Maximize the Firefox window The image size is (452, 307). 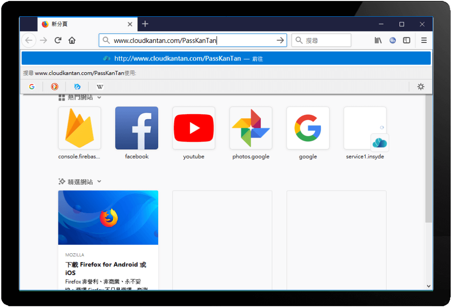tap(401, 24)
